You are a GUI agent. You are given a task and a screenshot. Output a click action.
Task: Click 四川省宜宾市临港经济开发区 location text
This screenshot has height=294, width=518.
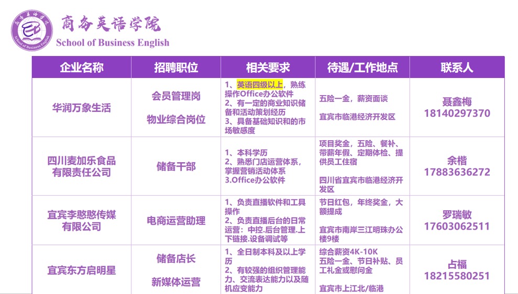[x=361, y=185]
